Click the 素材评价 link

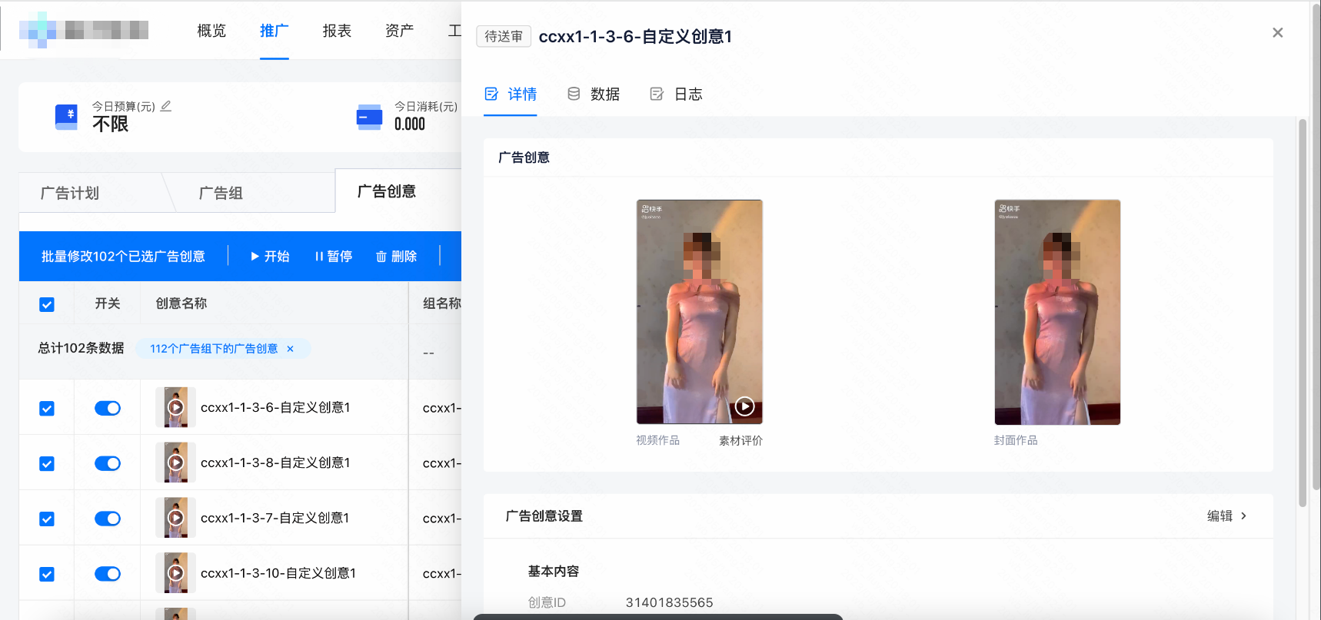[x=740, y=440]
